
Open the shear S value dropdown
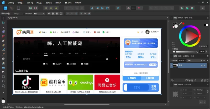point(204,98)
